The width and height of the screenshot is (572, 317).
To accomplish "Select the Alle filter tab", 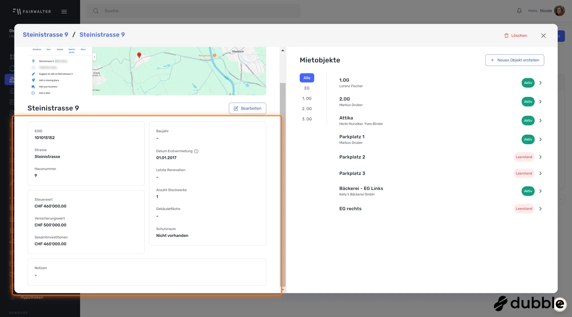I will [307, 78].
